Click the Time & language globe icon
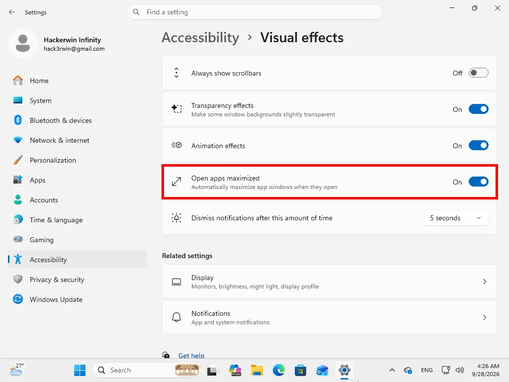 tap(18, 219)
